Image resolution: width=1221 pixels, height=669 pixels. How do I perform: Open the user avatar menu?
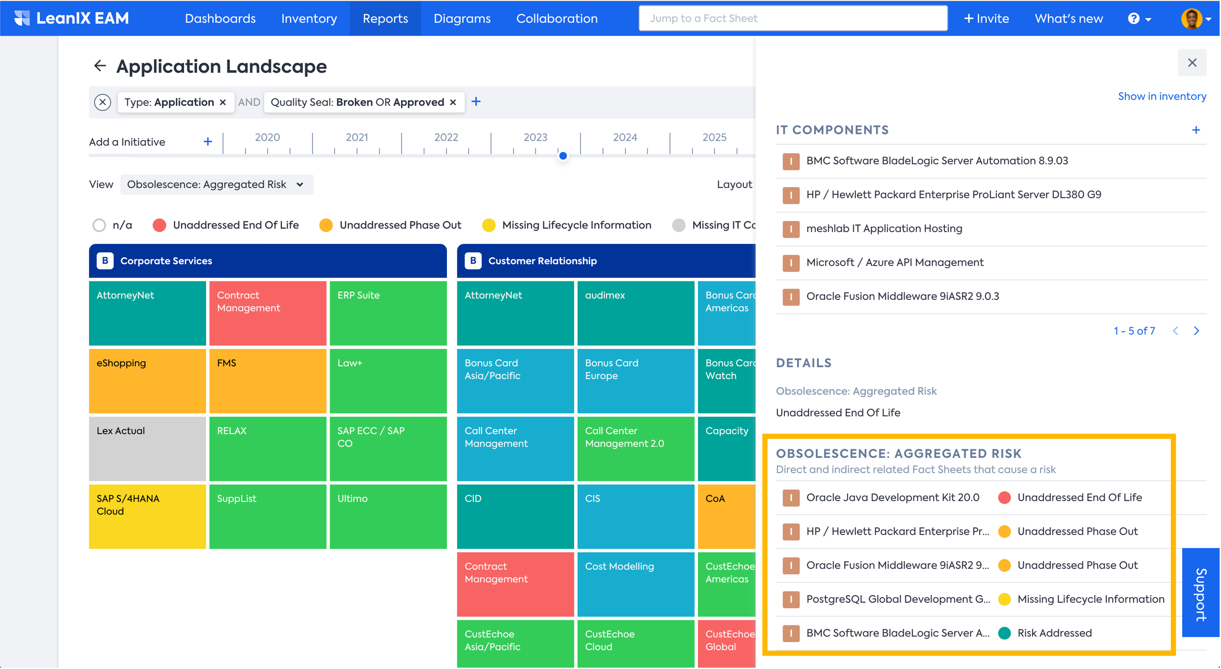1196,18
